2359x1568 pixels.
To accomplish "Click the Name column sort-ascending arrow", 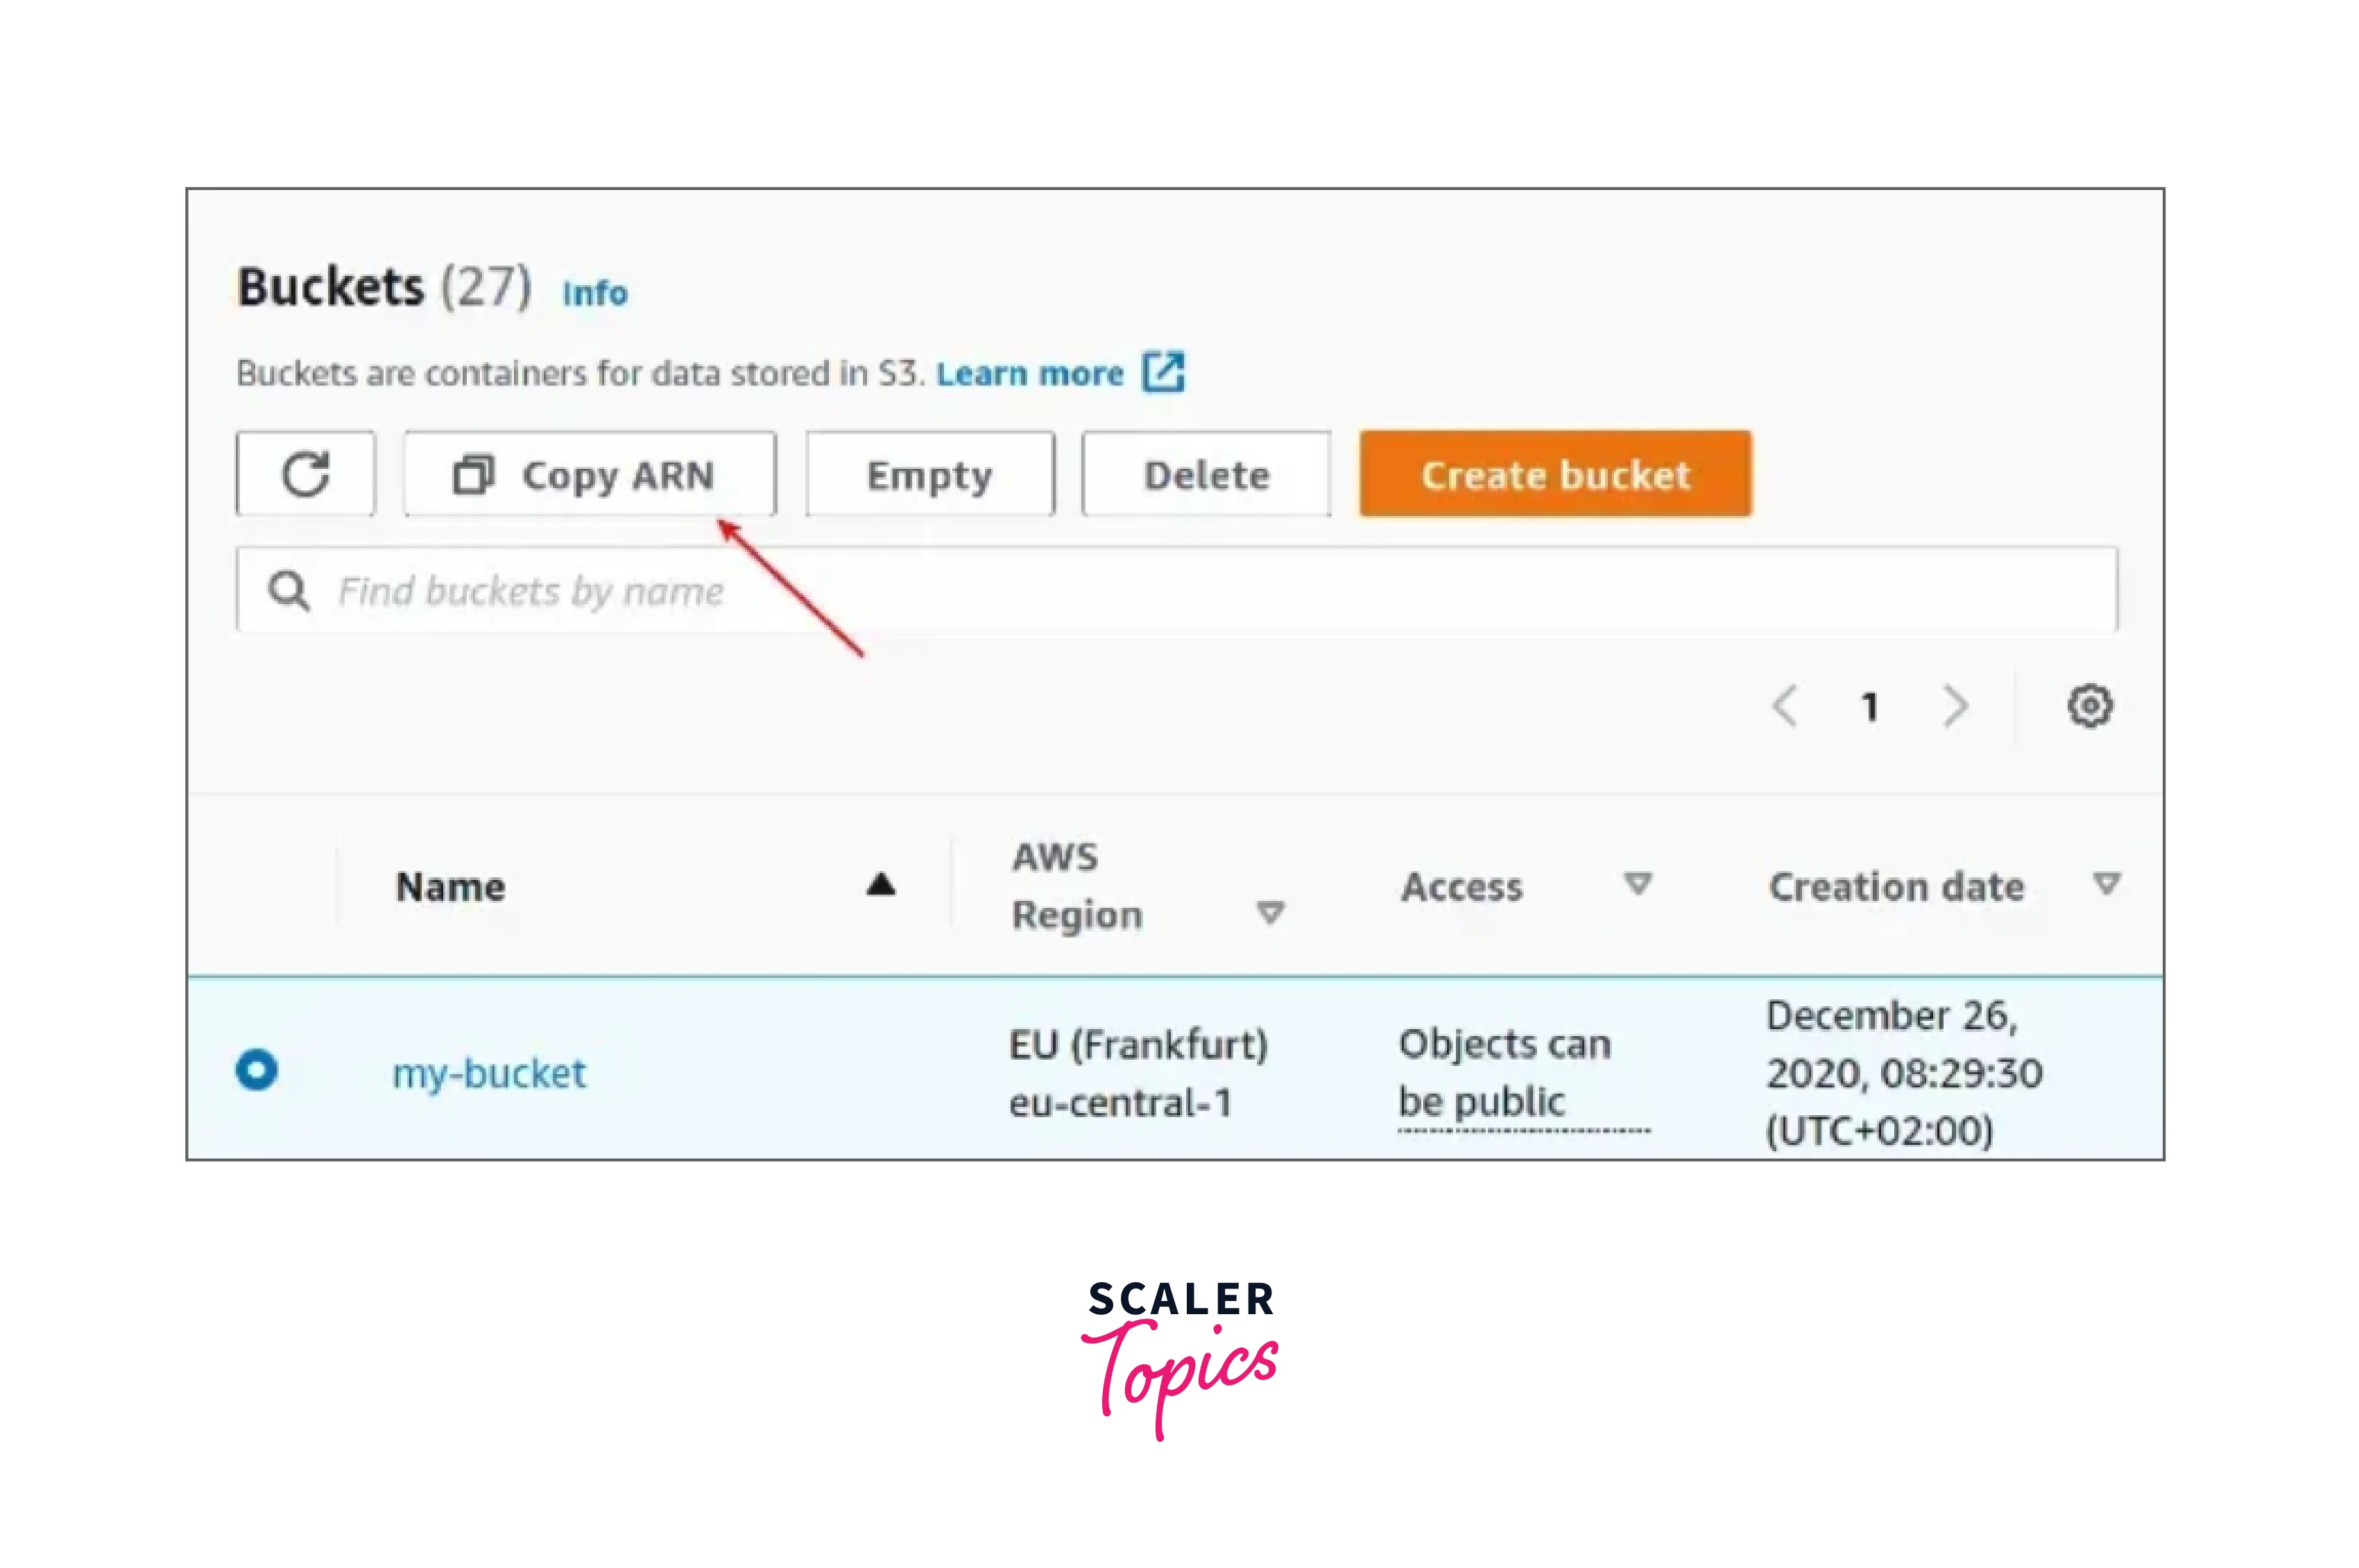I will click(x=880, y=885).
